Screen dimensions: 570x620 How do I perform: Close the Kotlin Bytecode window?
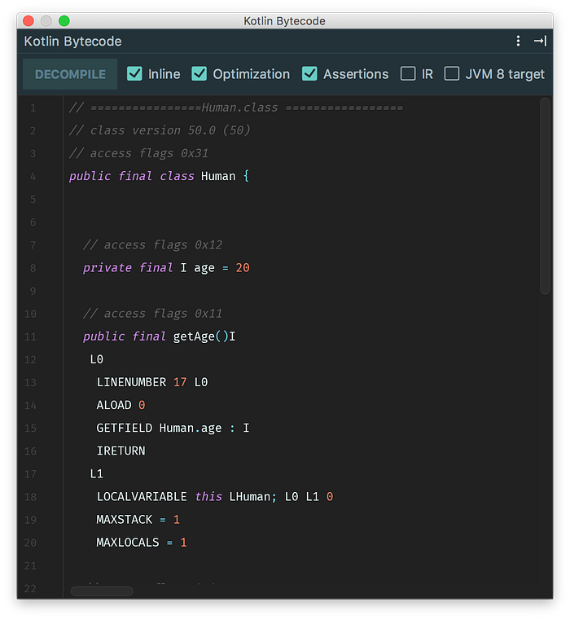click(28, 20)
